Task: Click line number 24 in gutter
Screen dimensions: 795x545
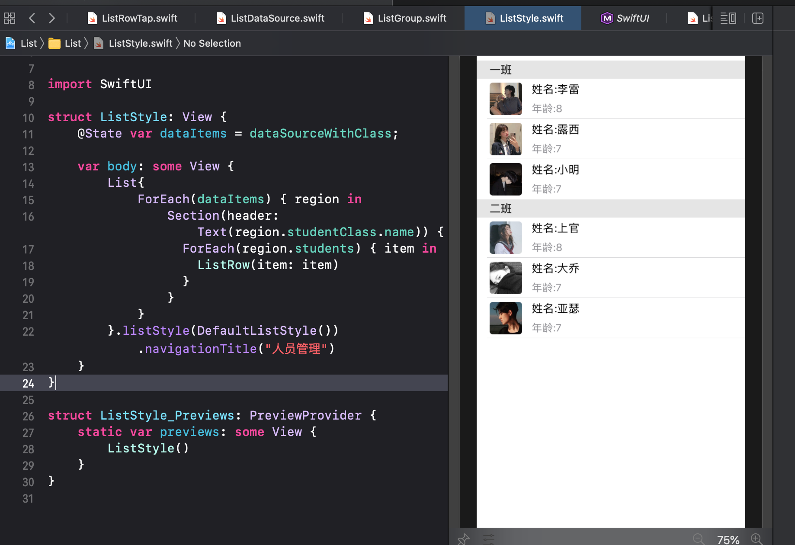Action: (28, 383)
